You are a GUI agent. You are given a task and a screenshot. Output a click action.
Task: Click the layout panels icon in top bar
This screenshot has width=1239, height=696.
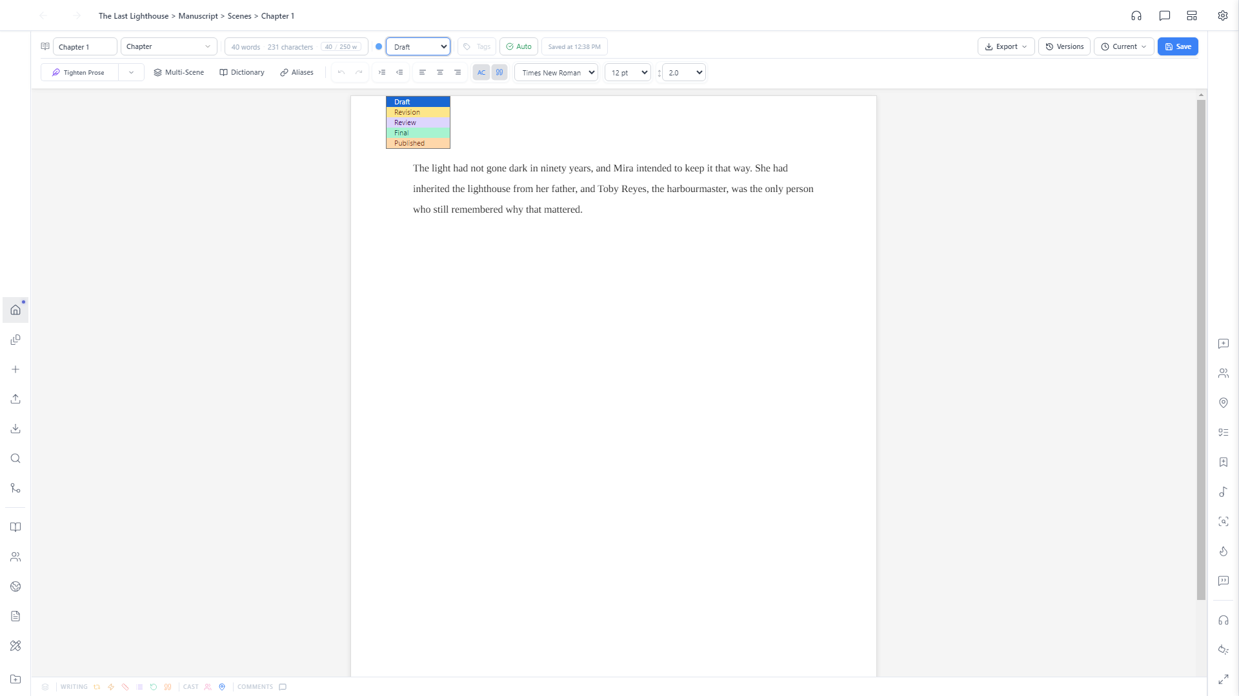tap(1192, 15)
